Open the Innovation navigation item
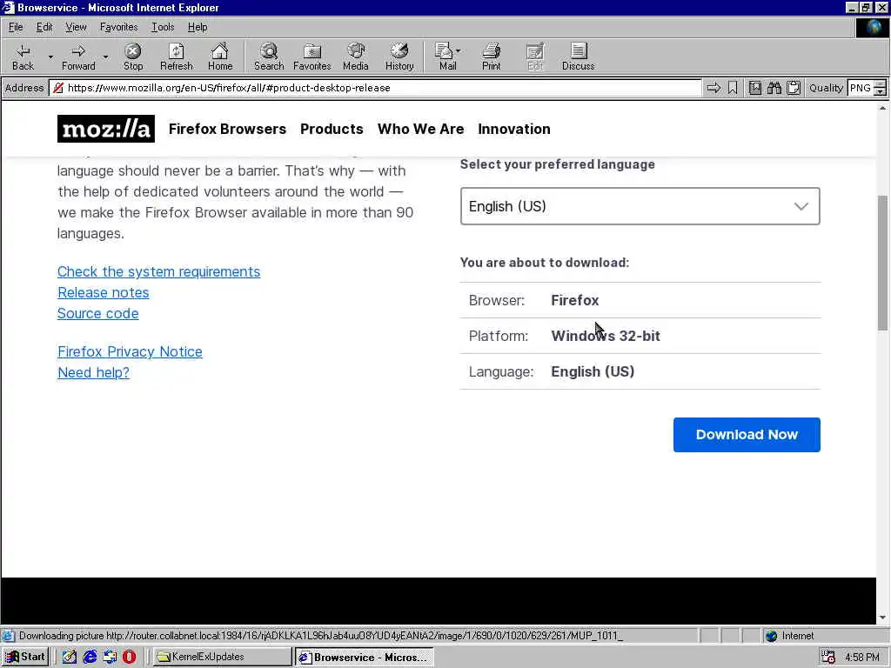 click(514, 129)
